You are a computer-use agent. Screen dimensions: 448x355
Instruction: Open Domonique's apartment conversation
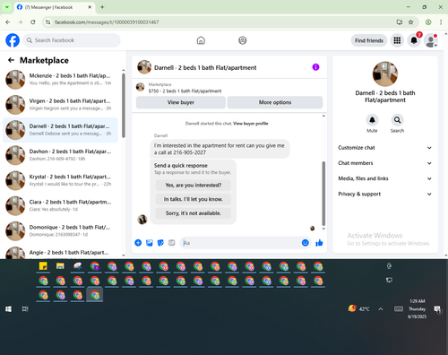point(61,231)
